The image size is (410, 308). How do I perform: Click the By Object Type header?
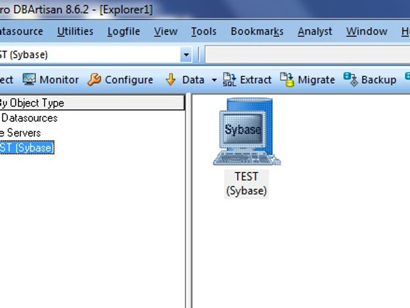pyautogui.click(x=92, y=103)
